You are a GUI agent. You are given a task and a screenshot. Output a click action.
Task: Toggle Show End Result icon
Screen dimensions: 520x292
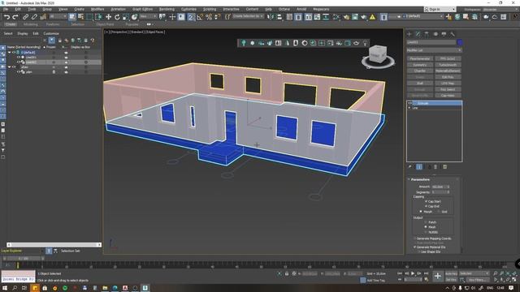(419, 167)
